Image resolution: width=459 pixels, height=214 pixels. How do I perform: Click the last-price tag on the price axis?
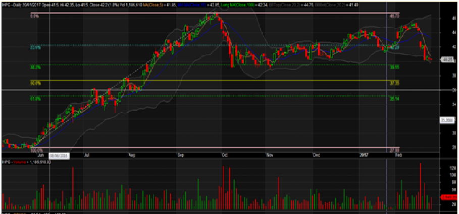(446, 60)
